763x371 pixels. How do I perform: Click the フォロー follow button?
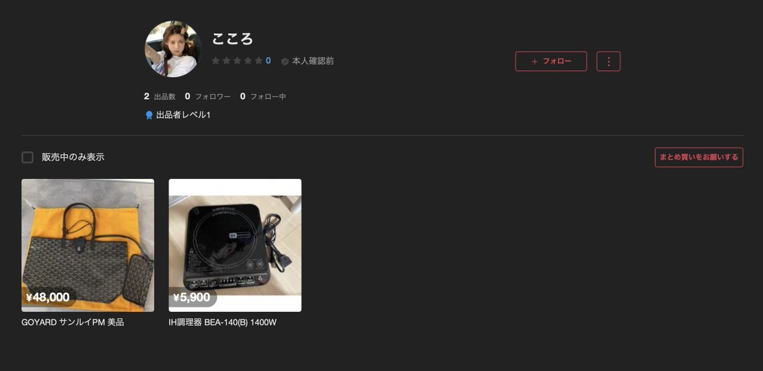tap(551, 61)
